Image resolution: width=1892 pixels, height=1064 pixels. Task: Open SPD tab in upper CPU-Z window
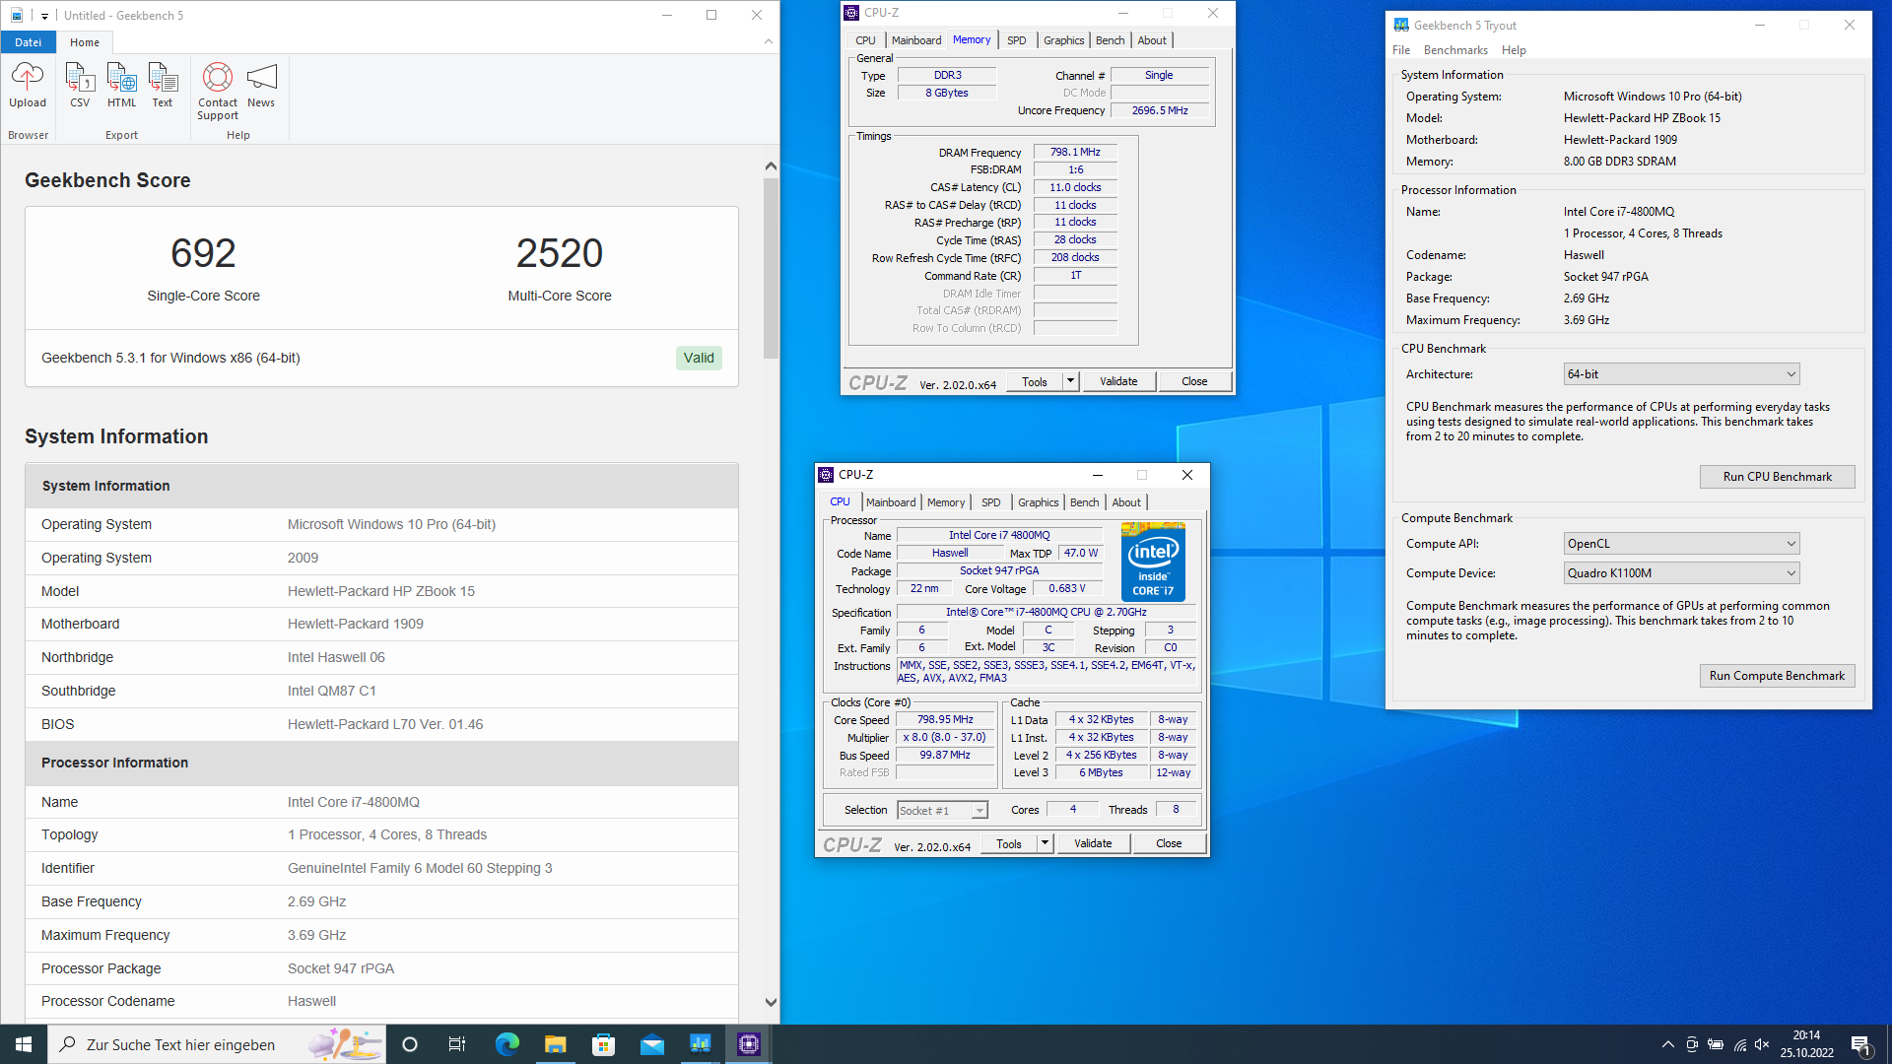tap(1016, 40)
